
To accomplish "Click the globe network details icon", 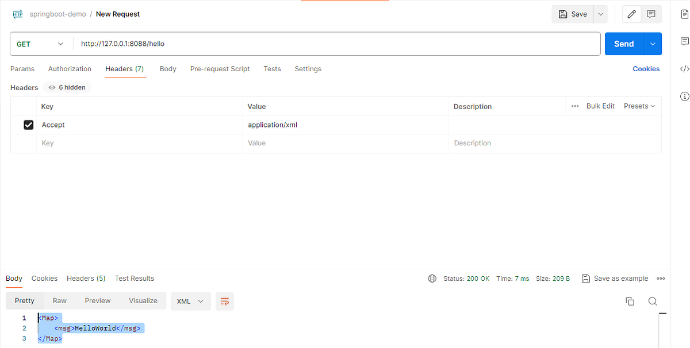I will click(x=432, y=278).
